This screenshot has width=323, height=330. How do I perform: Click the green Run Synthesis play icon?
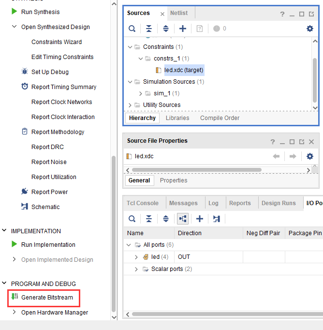click(x=14, y=11)
